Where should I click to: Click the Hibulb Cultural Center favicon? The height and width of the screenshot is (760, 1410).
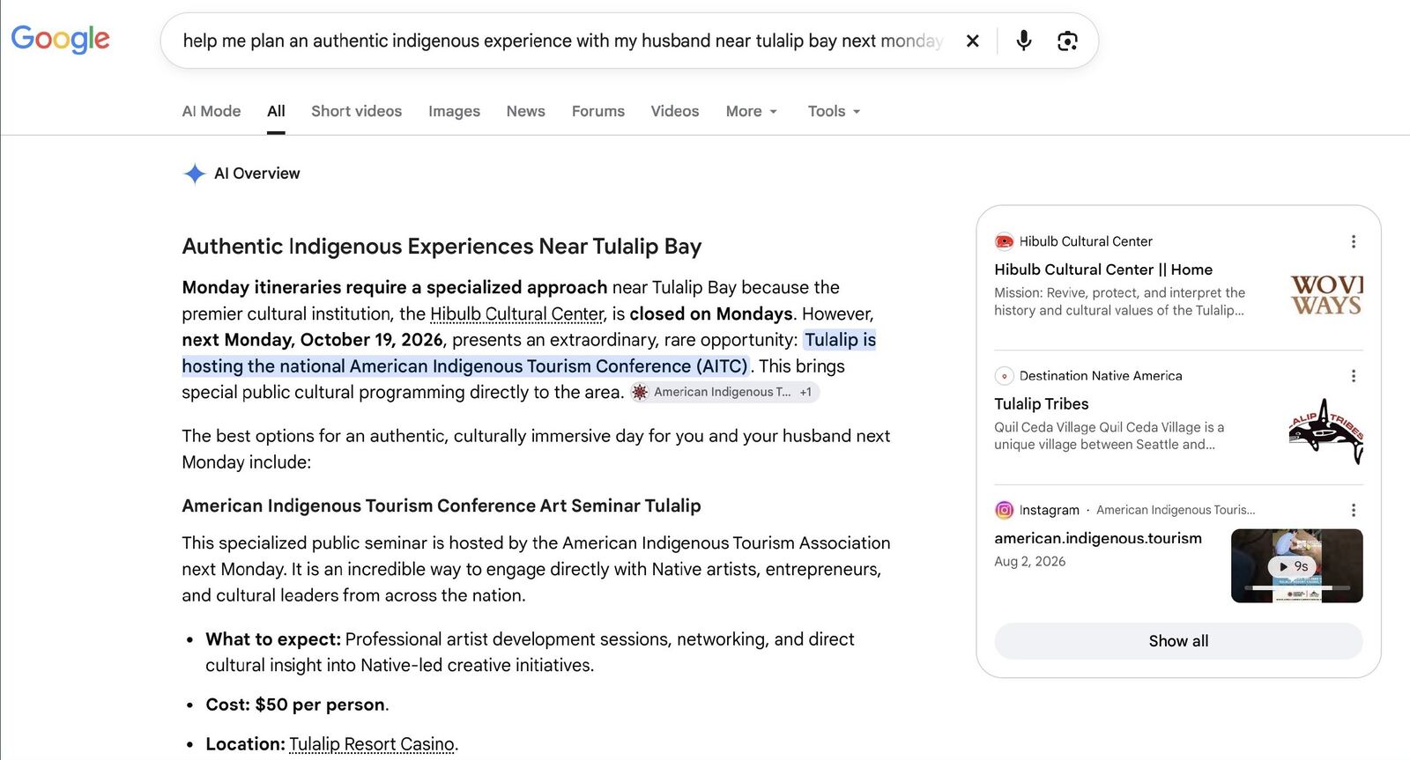1004,241
